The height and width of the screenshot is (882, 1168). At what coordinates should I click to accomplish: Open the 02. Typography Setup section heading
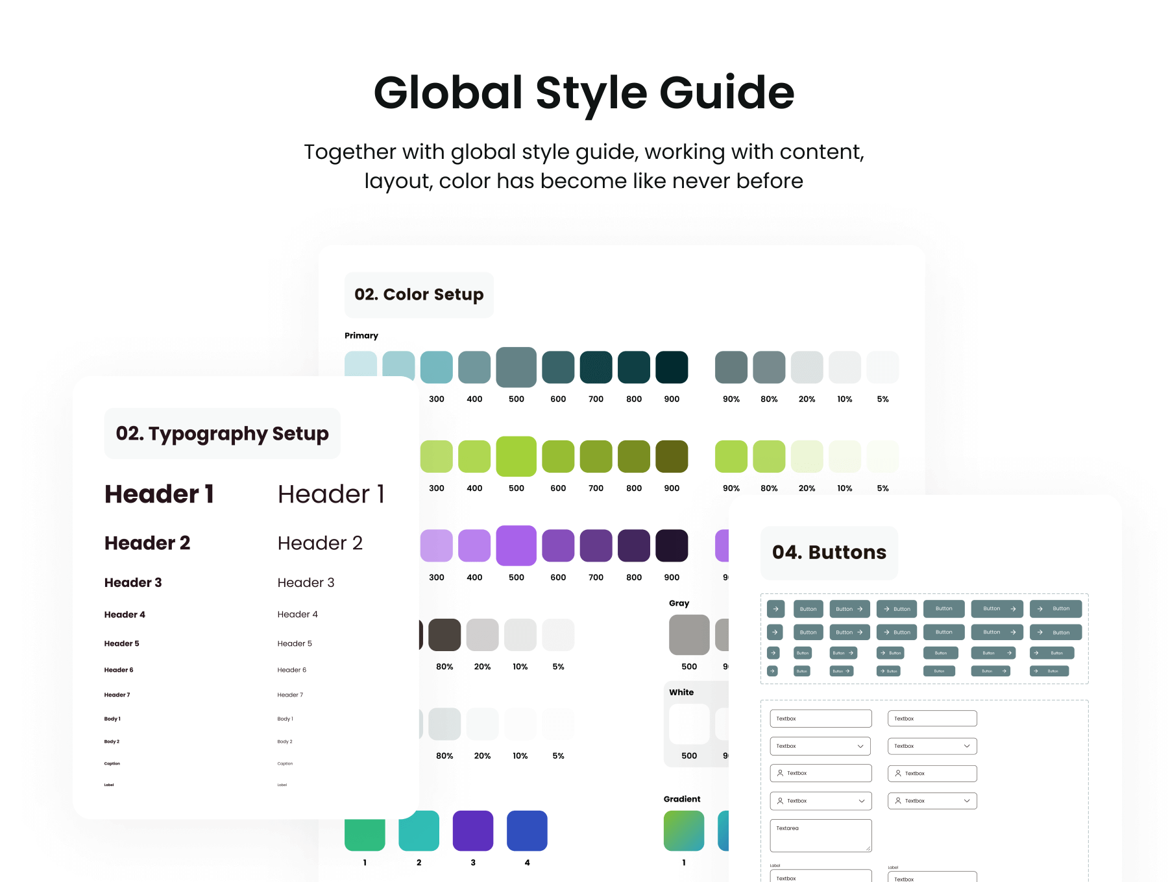click(222, 433)
